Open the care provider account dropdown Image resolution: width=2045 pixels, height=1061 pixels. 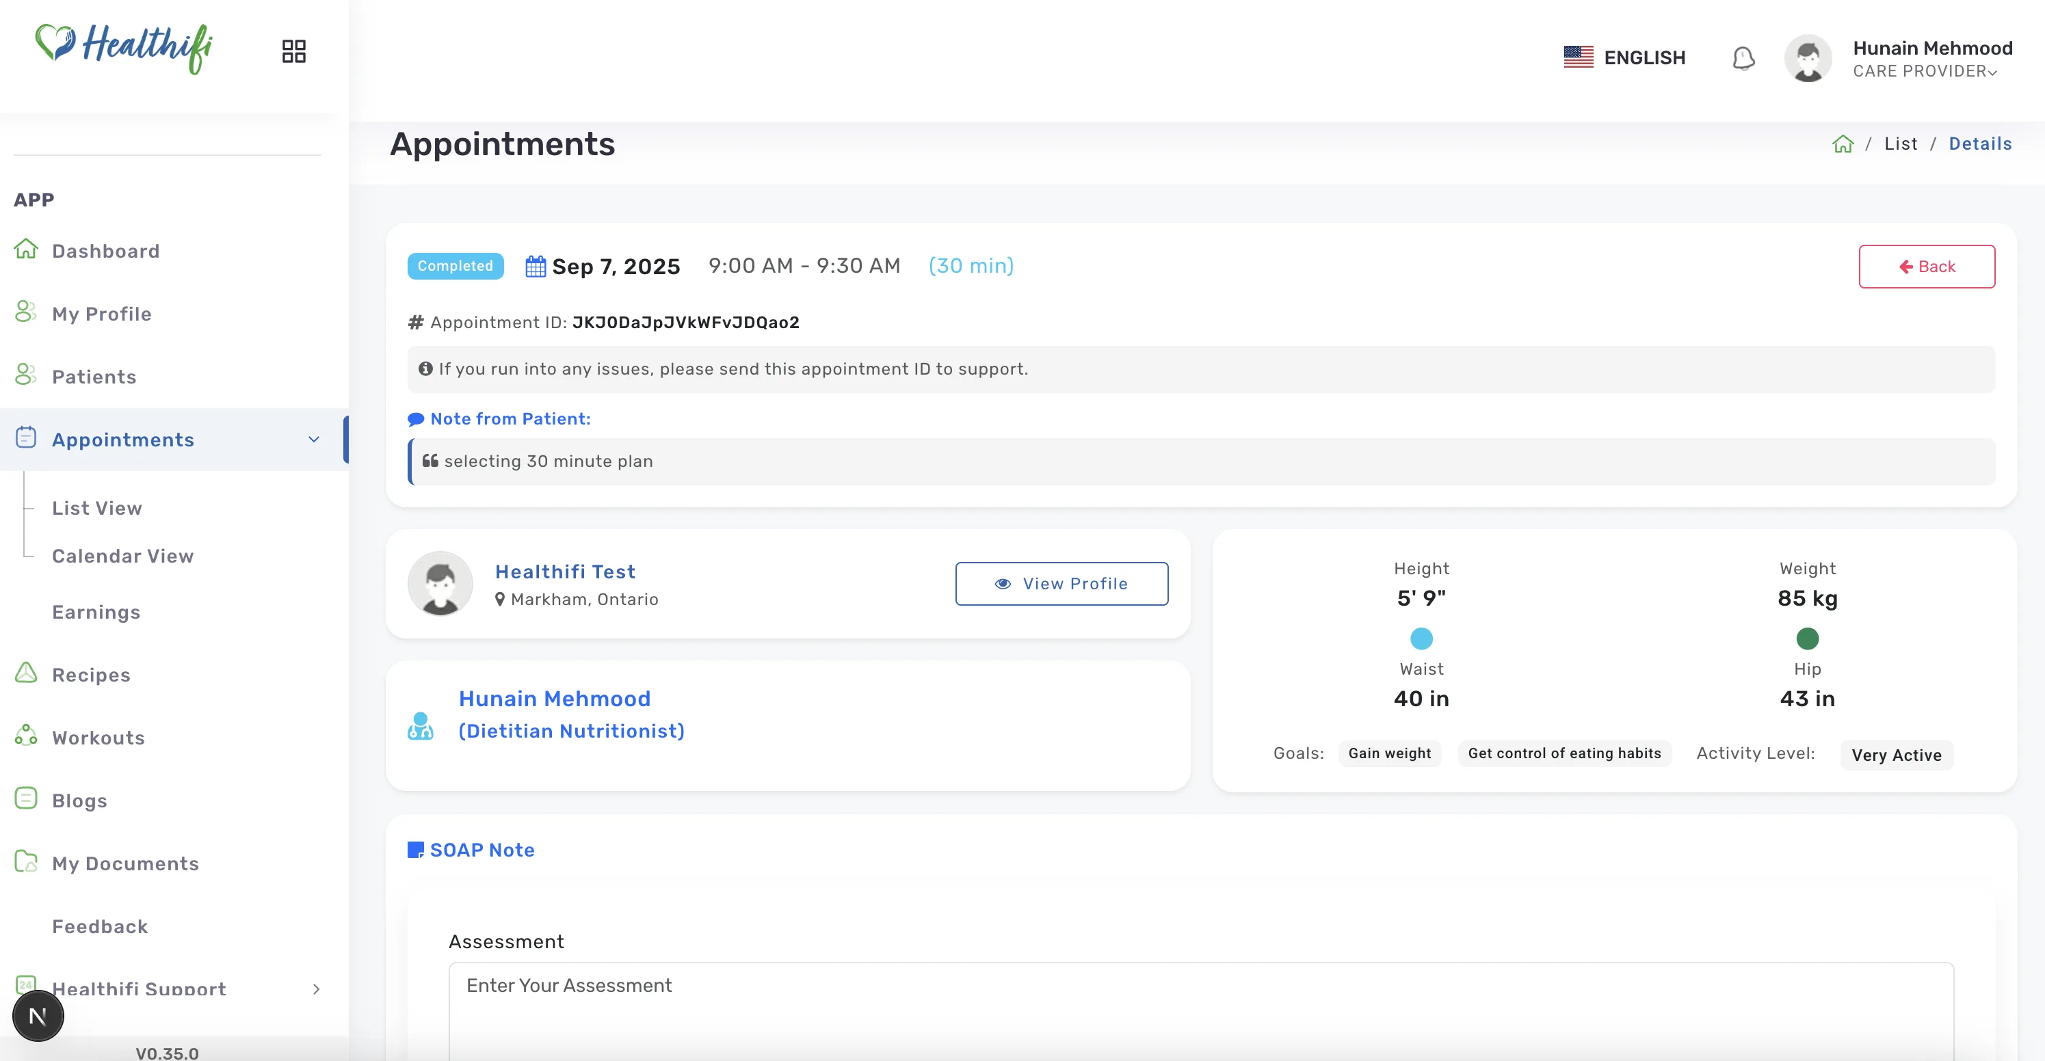coord(1932,59)
